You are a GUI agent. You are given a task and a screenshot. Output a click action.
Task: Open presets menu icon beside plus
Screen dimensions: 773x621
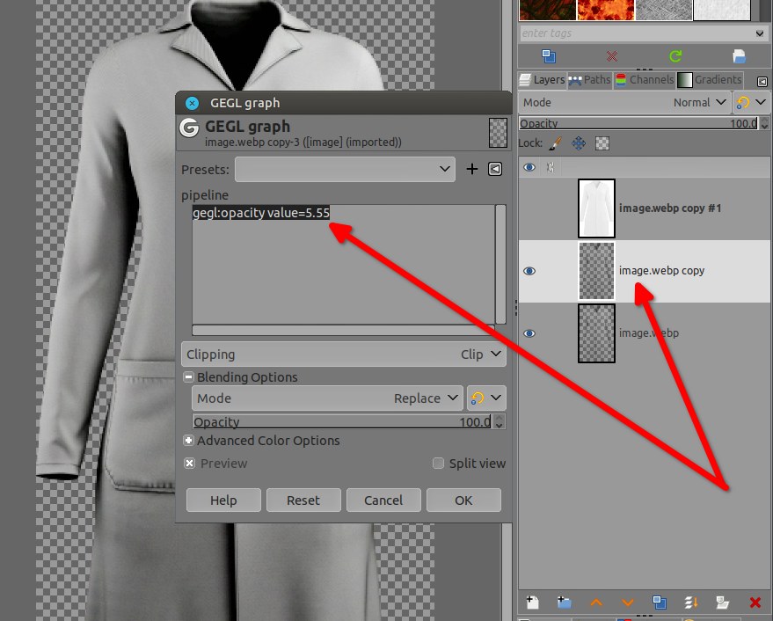495,169
